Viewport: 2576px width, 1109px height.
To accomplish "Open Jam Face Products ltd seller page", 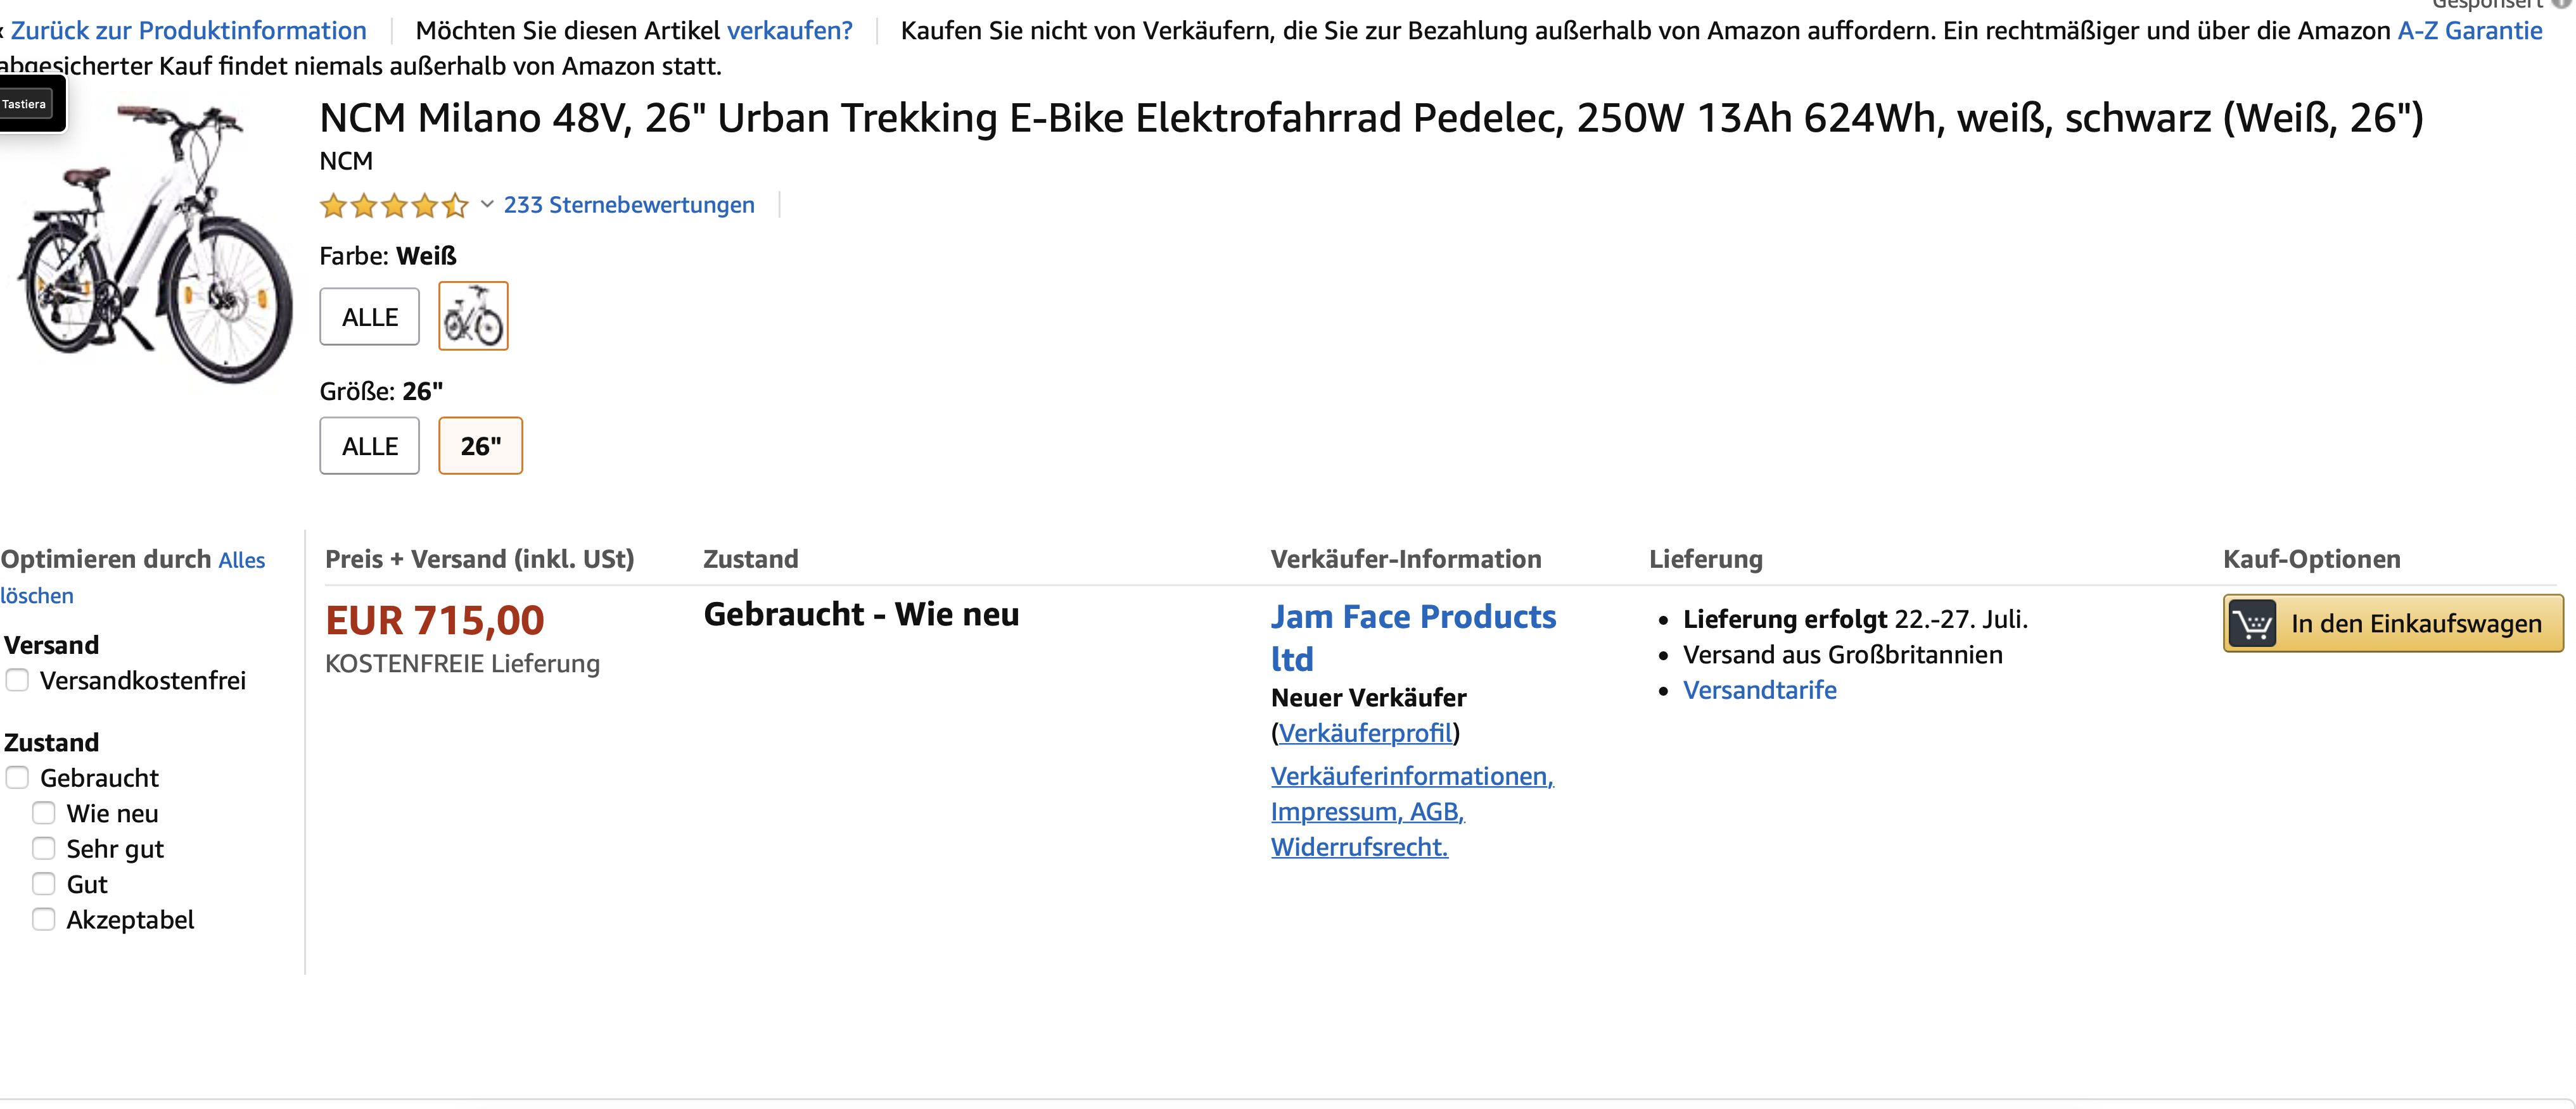I will (x=1413, y=637).
